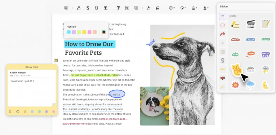This screenshot has height=135, width=276.
Task: Choose the yellow highlight color swatch
Action: (84, 32)
